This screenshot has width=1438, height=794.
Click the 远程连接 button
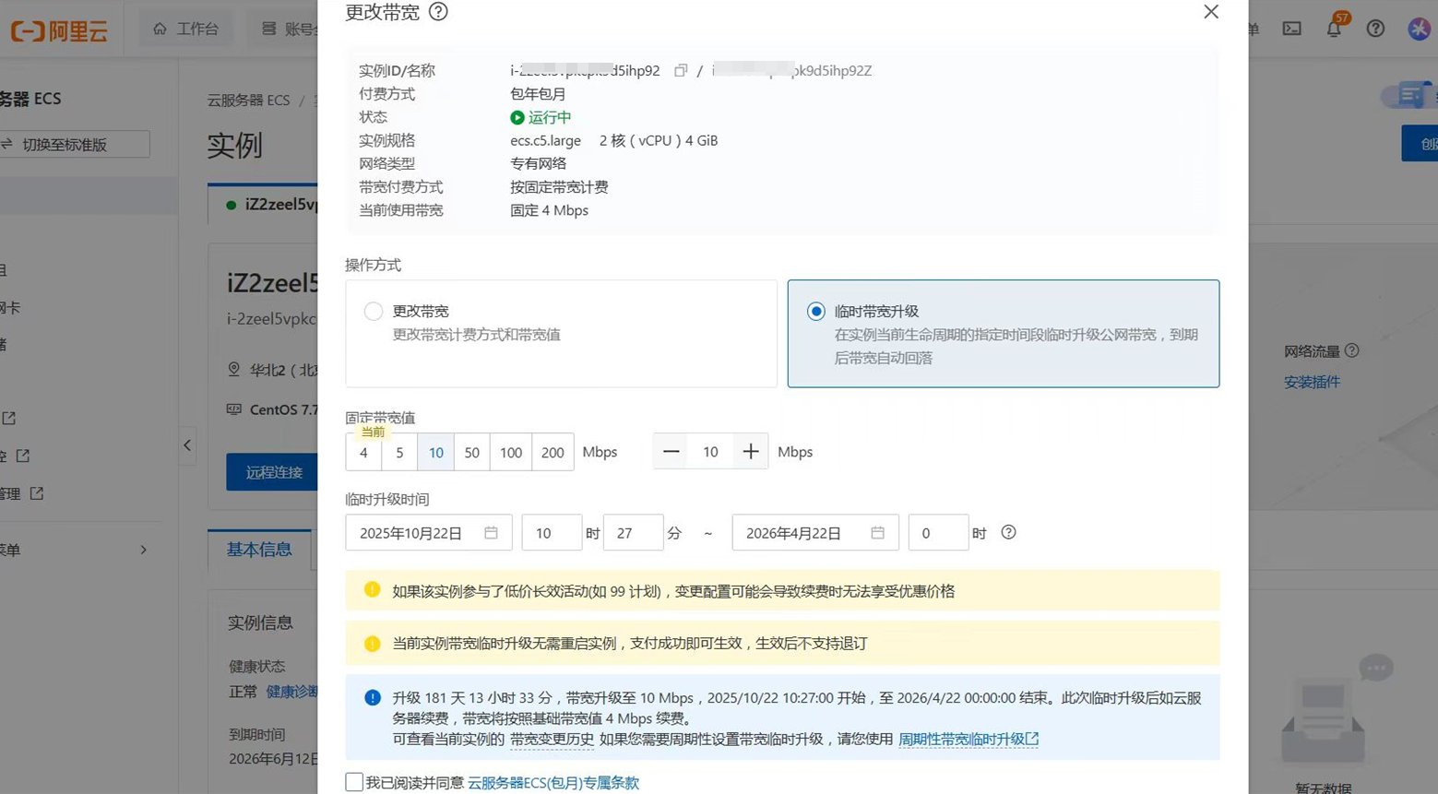click(273, 472)
